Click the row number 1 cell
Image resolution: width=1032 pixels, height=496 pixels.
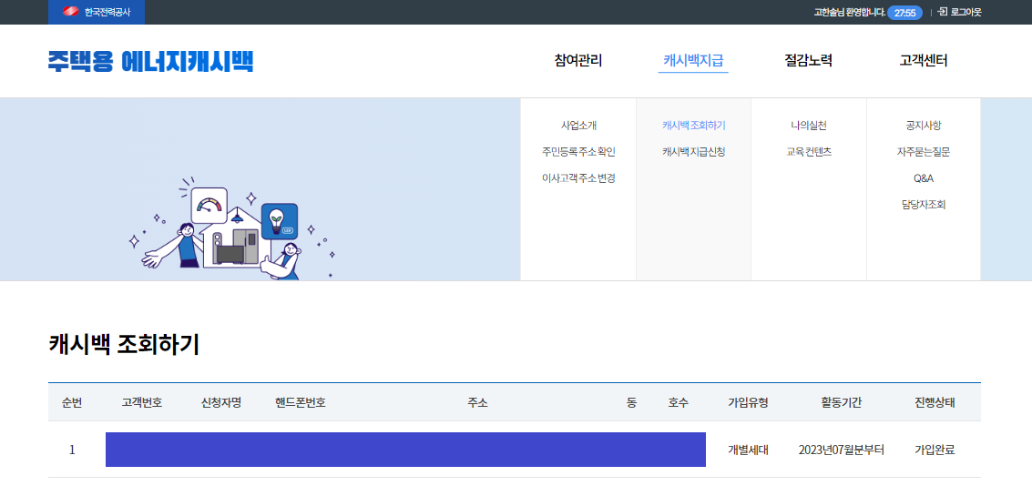pos(72,450)
